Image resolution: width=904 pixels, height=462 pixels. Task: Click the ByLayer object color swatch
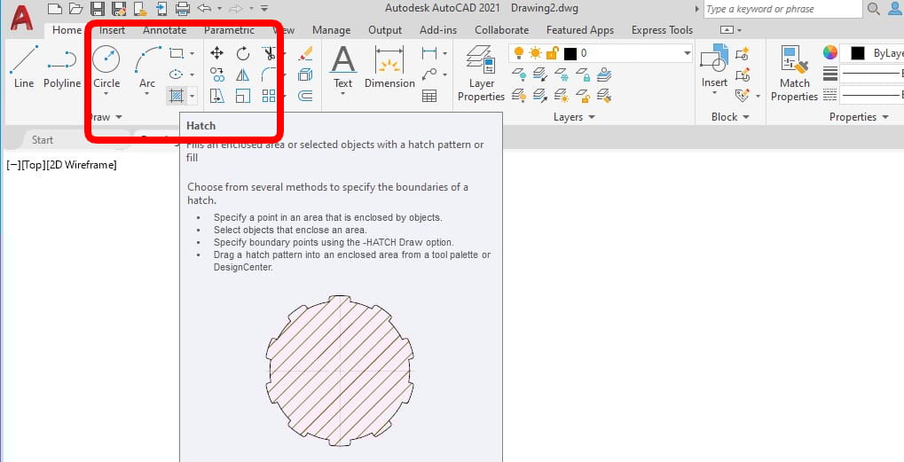click(857, 53)
